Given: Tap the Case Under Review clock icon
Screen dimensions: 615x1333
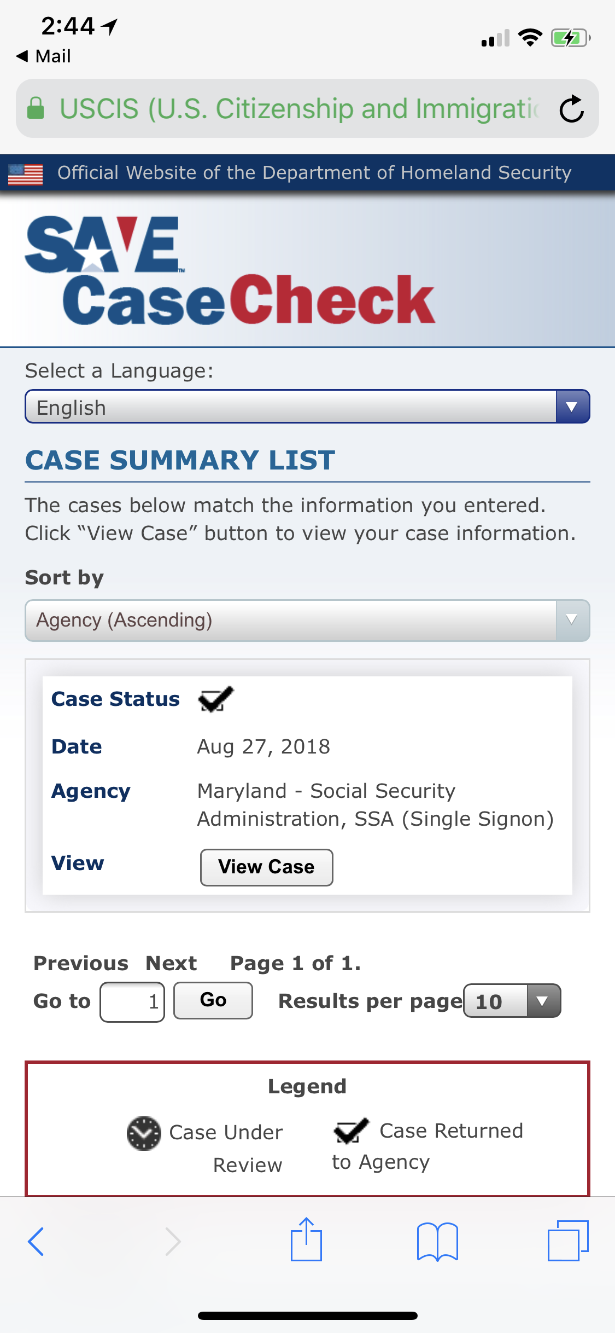Looking at the screenshot, I should point(144,1133).
